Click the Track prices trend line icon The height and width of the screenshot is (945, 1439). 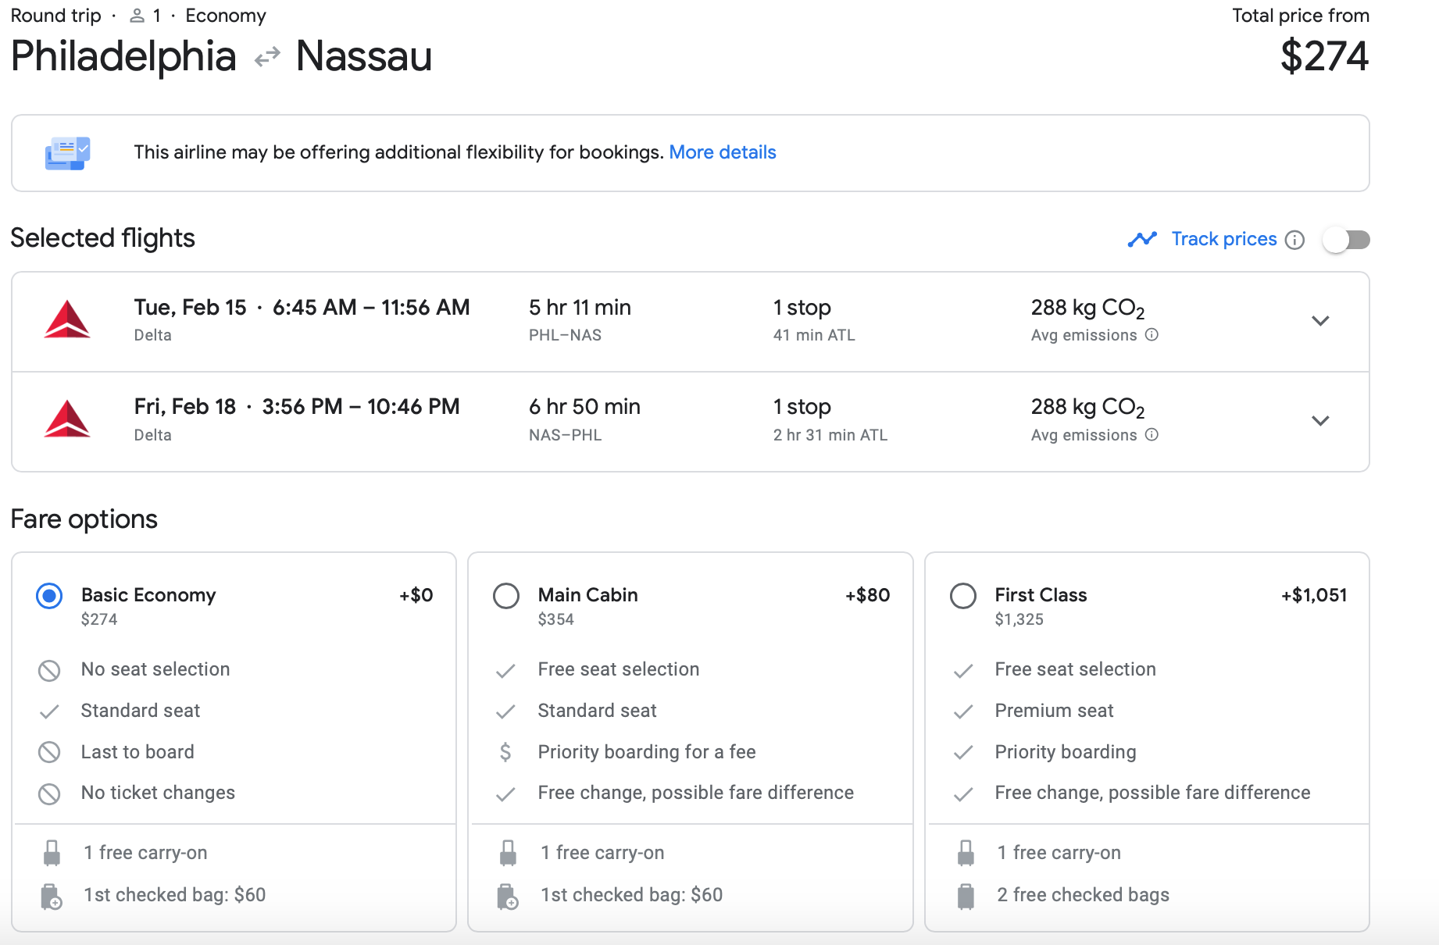[1141, 239]
